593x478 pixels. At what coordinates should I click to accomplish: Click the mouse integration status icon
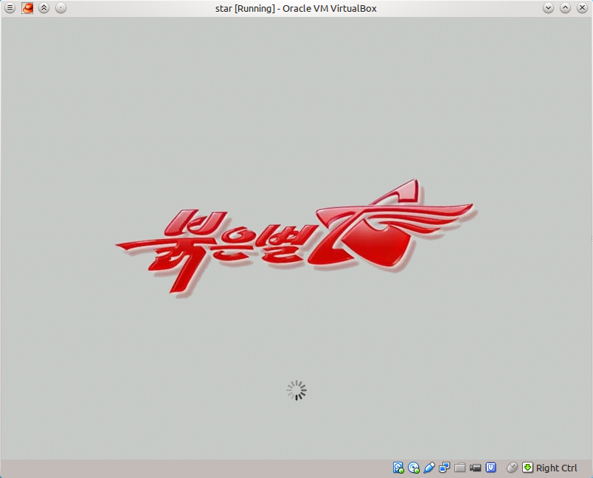coord(512,468)
